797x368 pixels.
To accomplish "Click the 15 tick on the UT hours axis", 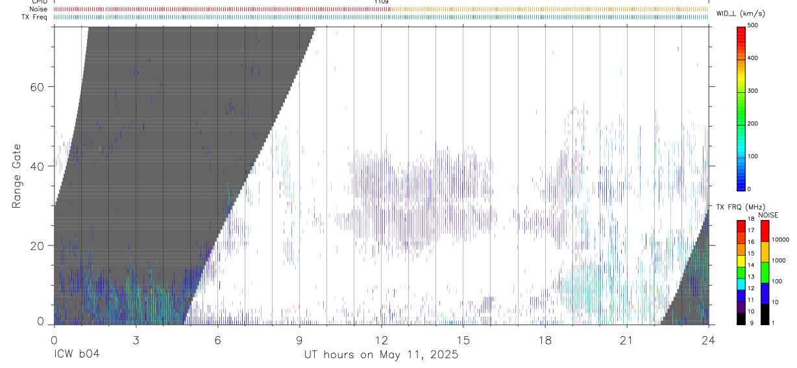I will click(x=463, y=340).
